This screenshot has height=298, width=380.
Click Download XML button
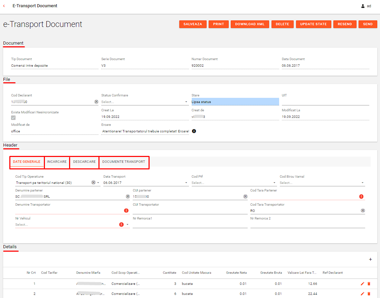tap(250, 24)
